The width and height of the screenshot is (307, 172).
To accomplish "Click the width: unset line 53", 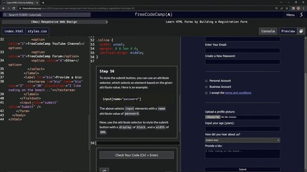I will [112, 44].
